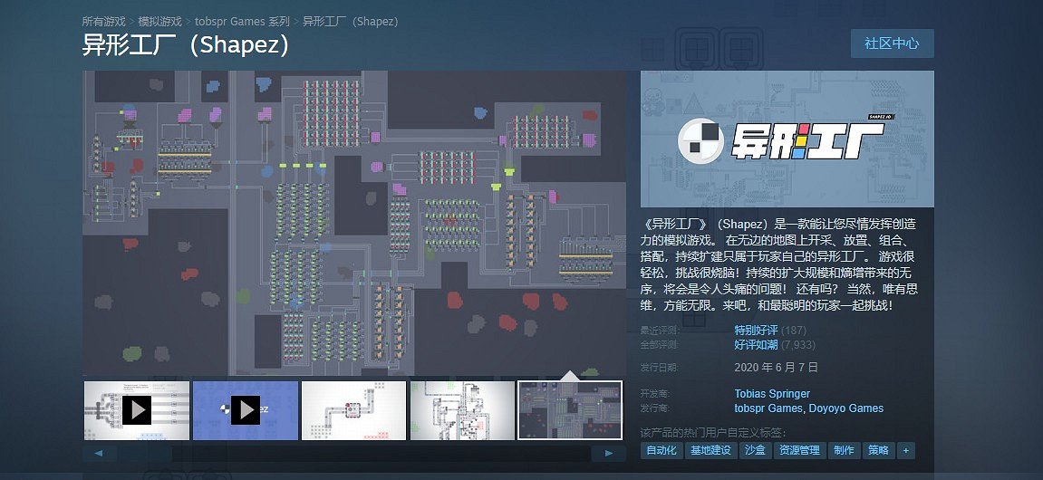Screen dimensions: 1043x480
Task: Select the fifth dark factory thumbnail
Action: pyautogui.click(x=570, y=410)
